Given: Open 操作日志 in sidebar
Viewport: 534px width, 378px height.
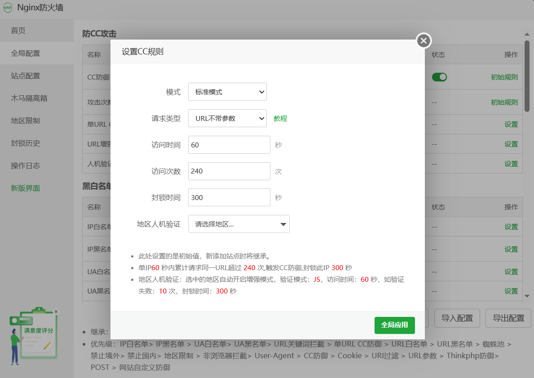Looking at the screenshot, I should (37, 166).
